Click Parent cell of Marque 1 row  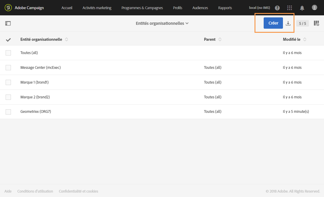click(x=213, y=82)
